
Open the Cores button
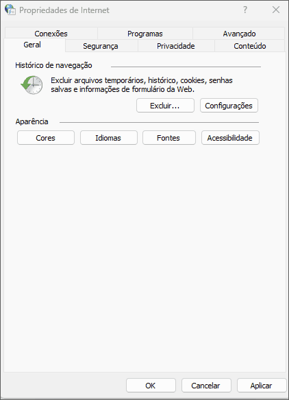pyautogui.click(x=46, y=138)
